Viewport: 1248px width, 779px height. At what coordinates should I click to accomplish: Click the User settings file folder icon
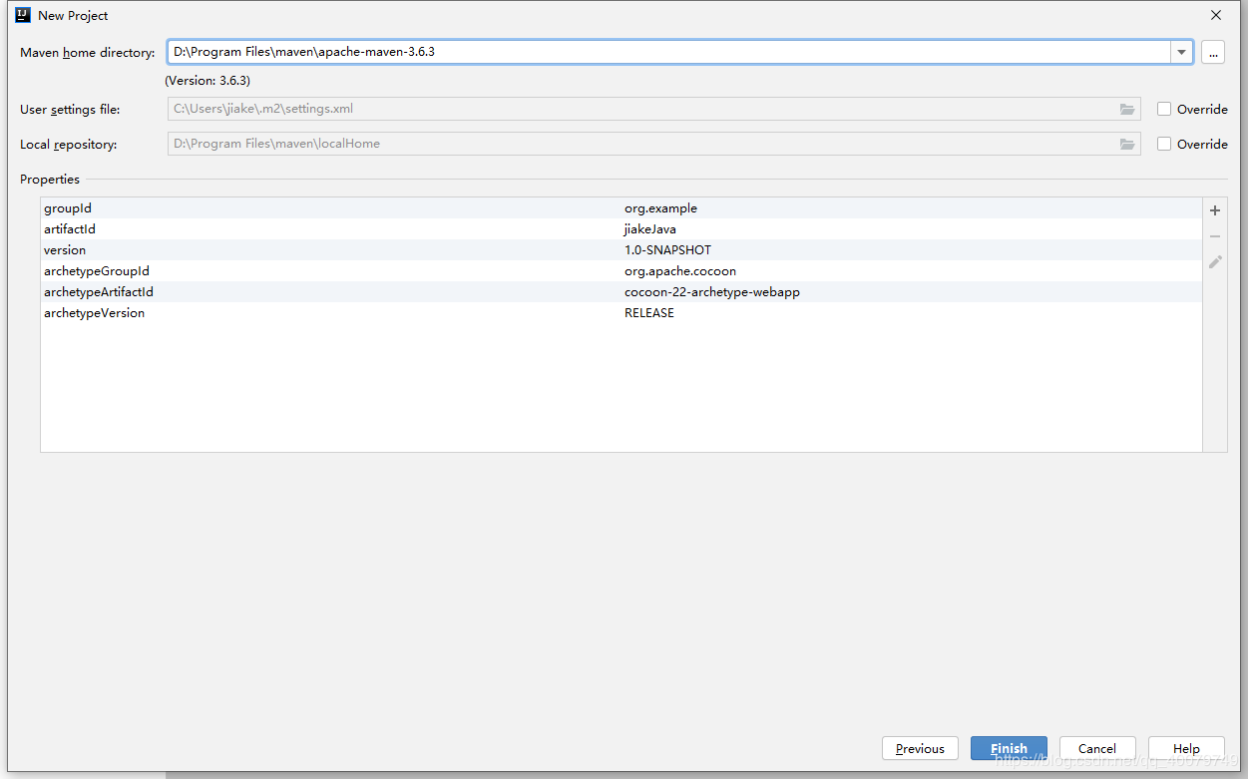click(x=1127, y=109)
